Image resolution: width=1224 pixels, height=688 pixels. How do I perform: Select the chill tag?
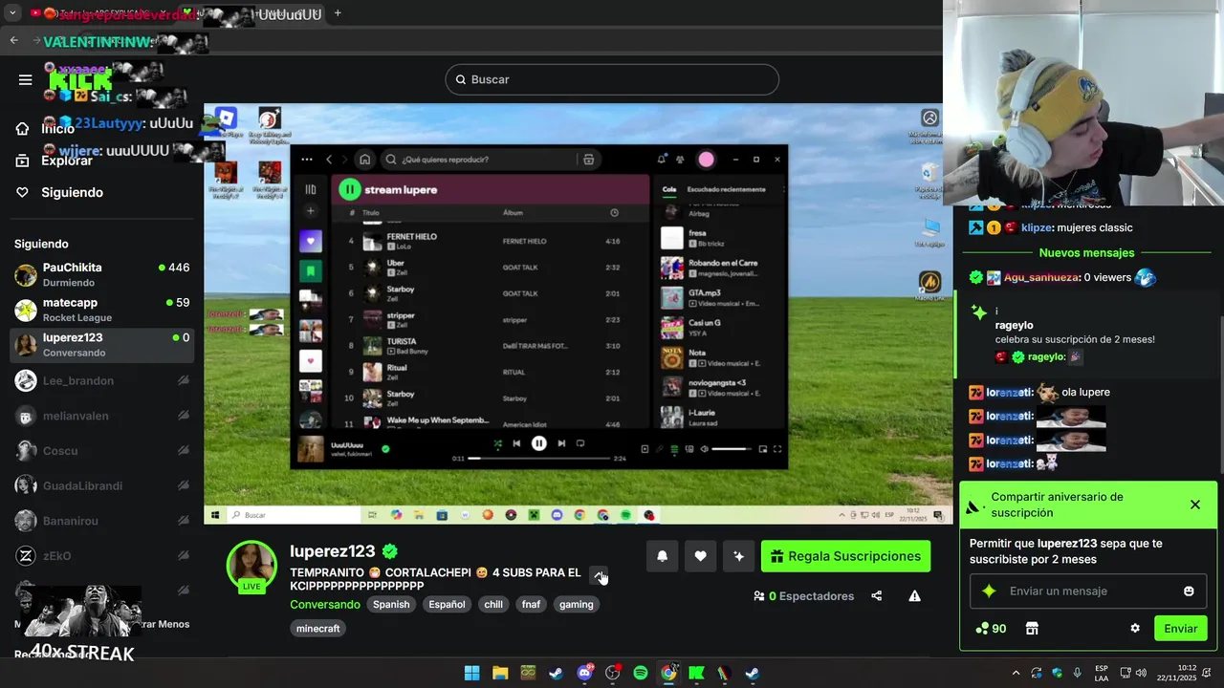coord(493,604)
